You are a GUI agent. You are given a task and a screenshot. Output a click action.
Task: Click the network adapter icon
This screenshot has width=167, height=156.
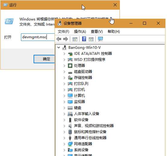70,144
